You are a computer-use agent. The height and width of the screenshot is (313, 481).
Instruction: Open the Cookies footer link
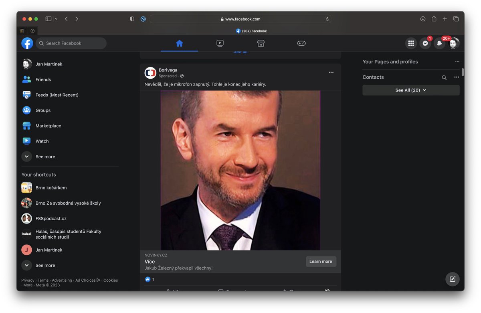(x=111, y=280)
